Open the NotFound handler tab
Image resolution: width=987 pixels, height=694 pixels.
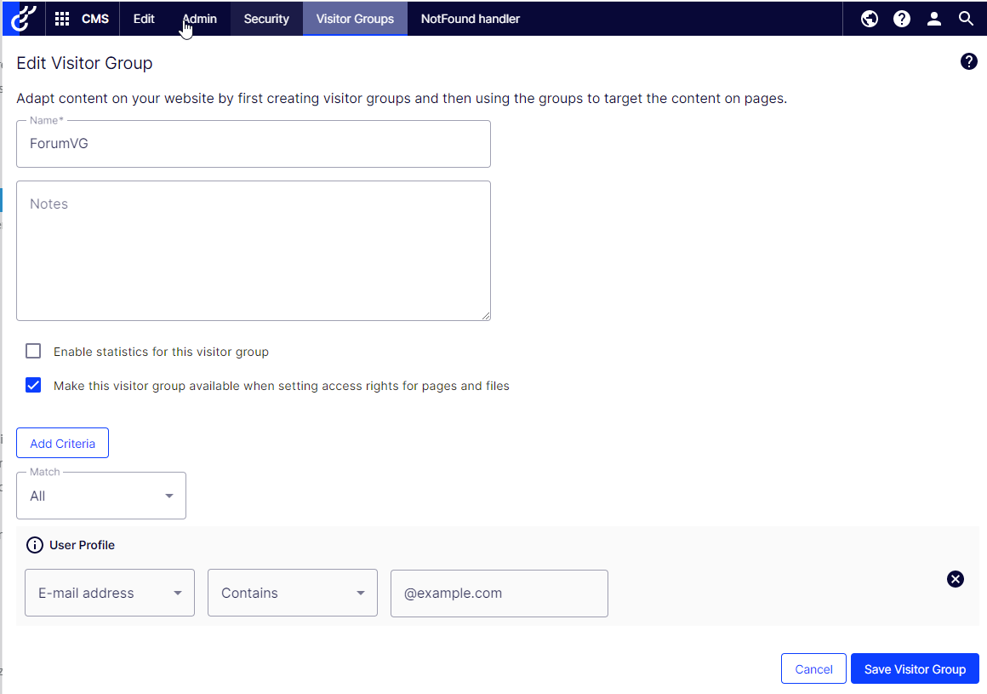point(470,19)
